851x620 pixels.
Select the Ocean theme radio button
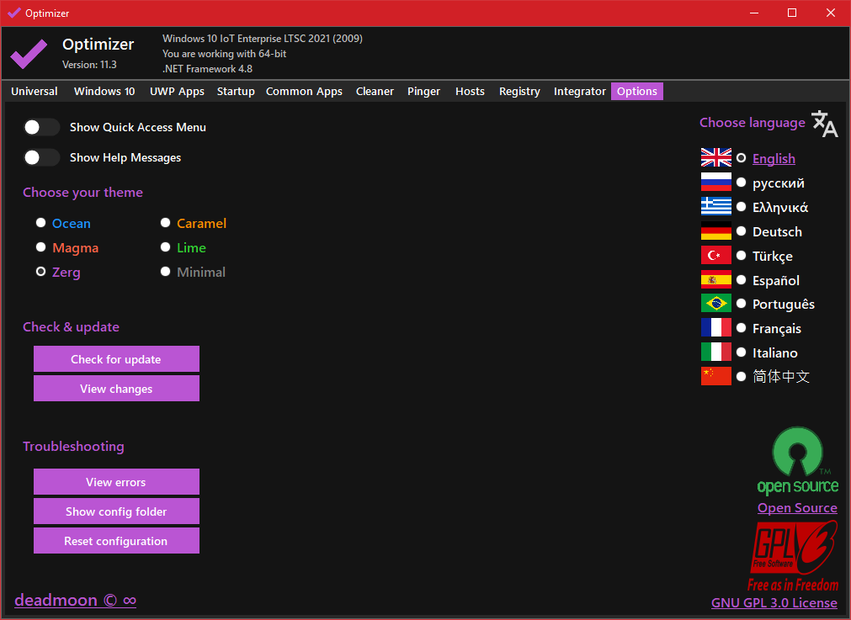(x=40, y=223)
